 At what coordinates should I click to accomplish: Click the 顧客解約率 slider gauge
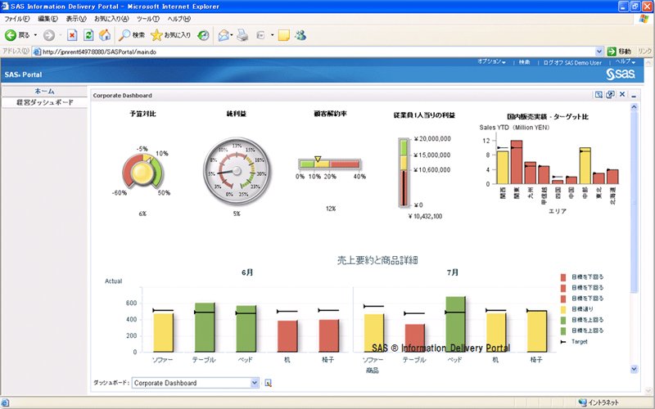coord(330,164)
